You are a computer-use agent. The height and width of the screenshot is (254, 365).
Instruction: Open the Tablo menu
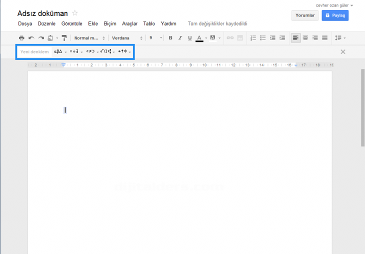click(149, 23)
